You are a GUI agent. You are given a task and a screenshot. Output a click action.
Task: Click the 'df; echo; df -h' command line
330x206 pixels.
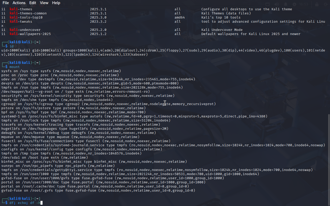25,203
